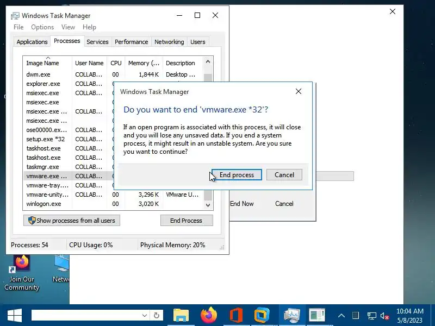Click the muted volume tray icon
The height and width of the screenshot is (326, 435).
[x=385, y=316]
